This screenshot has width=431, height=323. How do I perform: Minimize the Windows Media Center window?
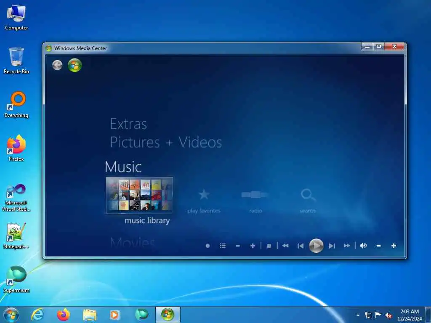coord(367,46)
